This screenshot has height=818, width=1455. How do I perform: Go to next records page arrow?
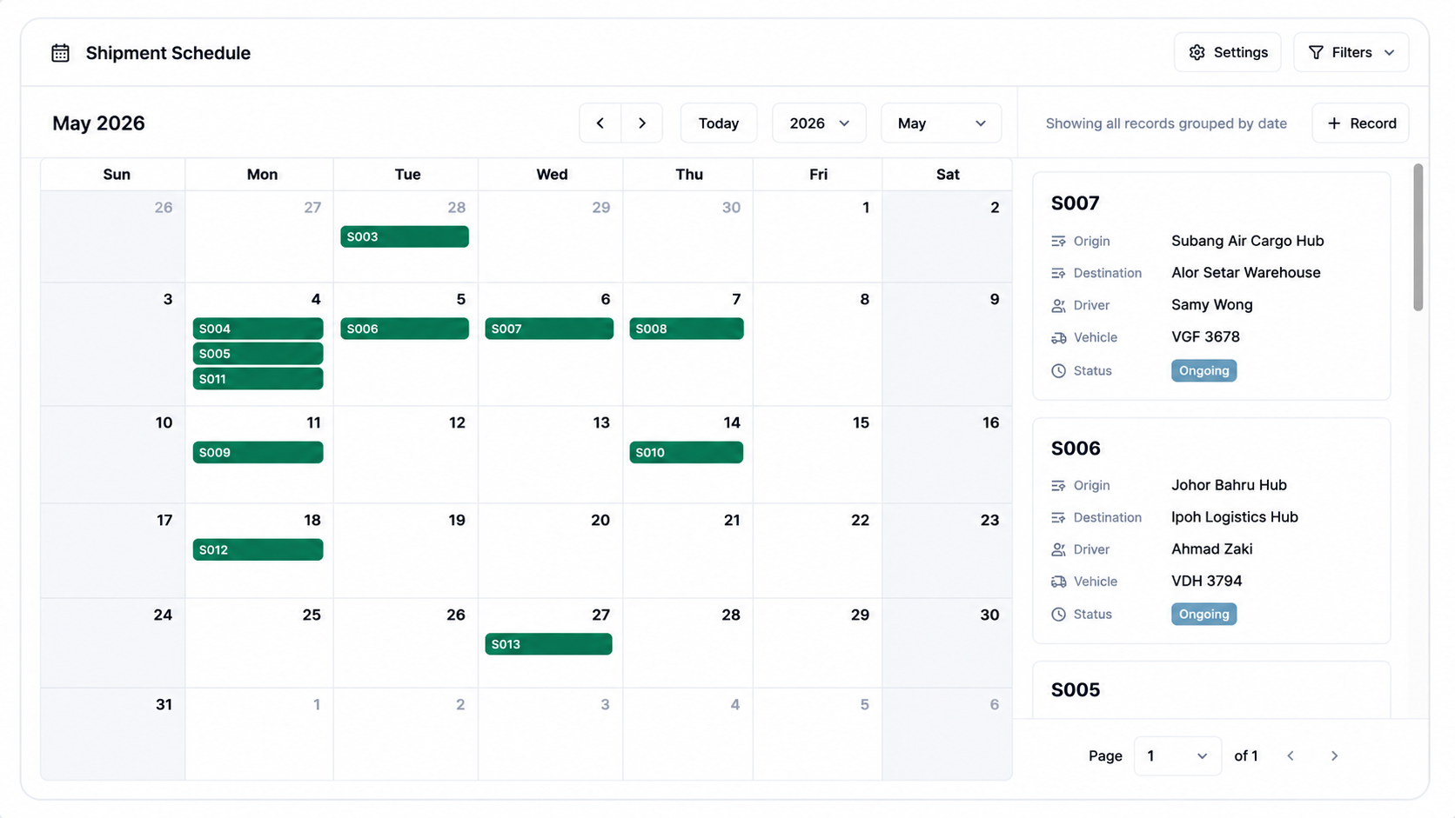1334,756
